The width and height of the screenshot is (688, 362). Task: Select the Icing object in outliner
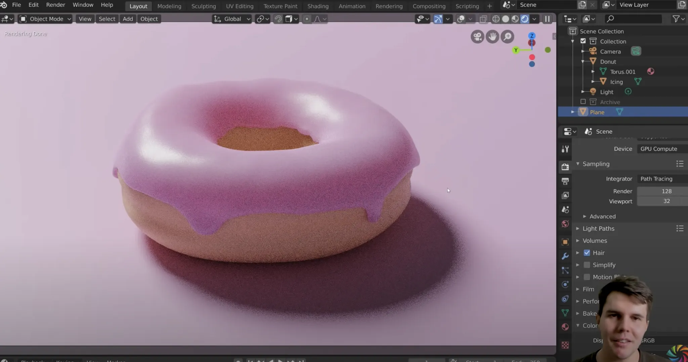click(616, 82)
